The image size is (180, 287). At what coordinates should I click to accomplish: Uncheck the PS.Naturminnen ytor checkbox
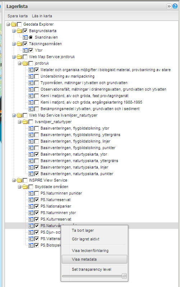37,213
